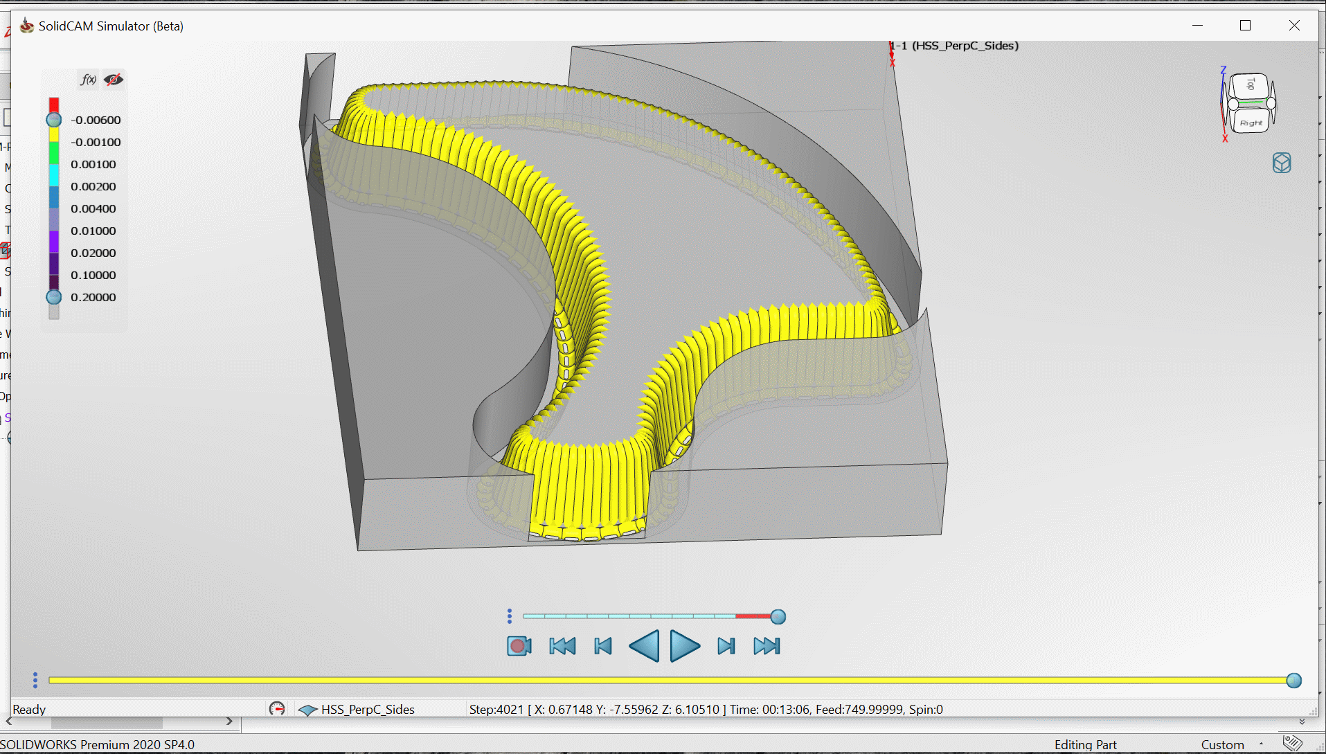Toggle the crossed-eye hide deviation icon
Screen dimensions: 1326x754
point(114,80)
